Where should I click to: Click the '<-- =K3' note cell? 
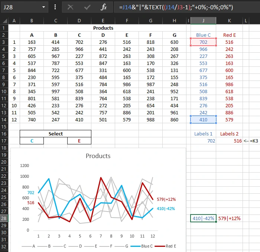coord(251,141)
